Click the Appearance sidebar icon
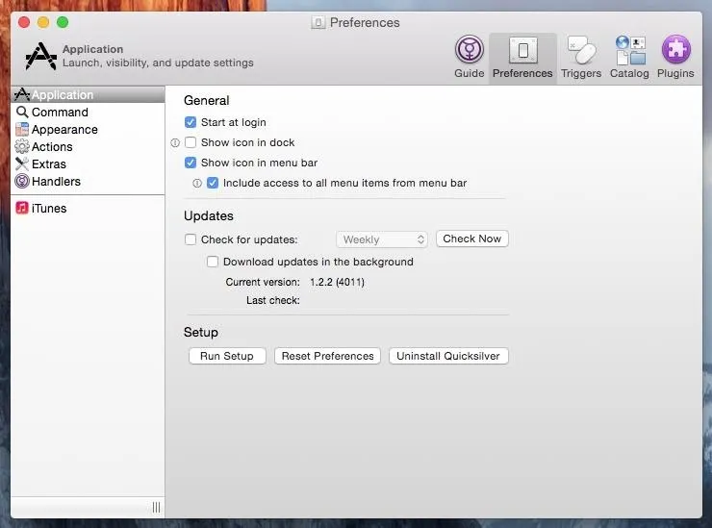This screenshot has width=712, height=528. [22, 130]
